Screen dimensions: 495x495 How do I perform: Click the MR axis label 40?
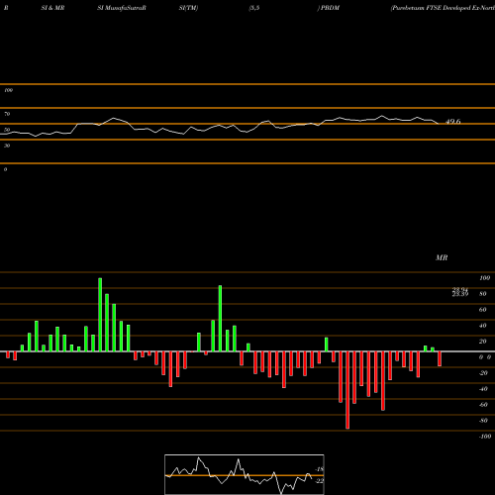click(x=482, y=326)
